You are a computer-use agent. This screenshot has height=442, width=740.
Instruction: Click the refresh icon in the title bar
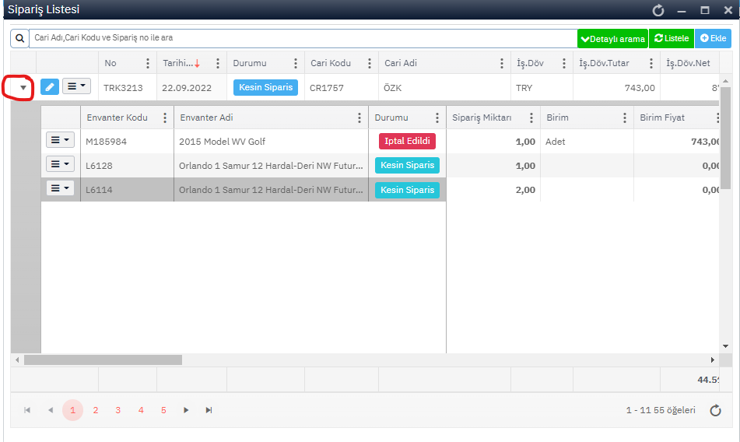(658, 10)
